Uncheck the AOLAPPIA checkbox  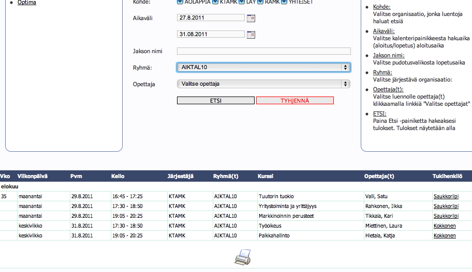click(x=180, y=2)
